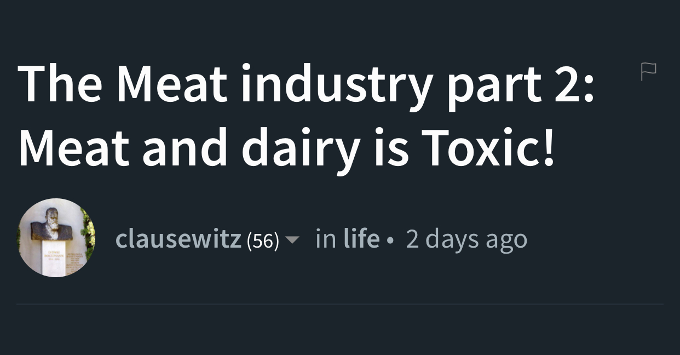
Task: Flag this post using the flag icon
Action: click(649, 72)
